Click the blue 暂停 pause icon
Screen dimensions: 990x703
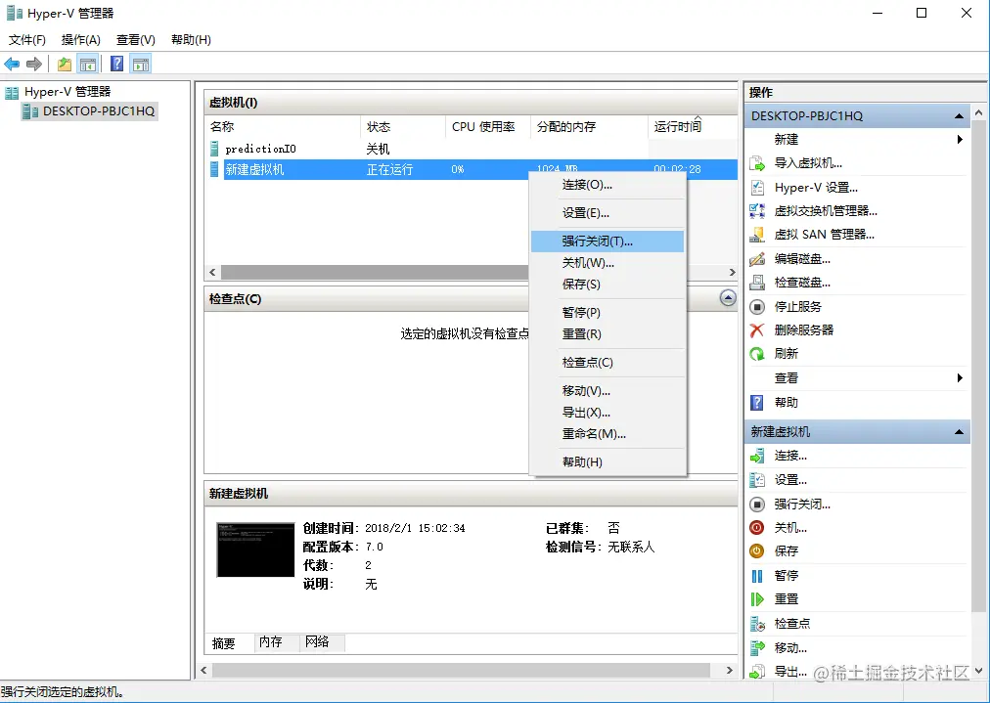click(x=757, y=576)
